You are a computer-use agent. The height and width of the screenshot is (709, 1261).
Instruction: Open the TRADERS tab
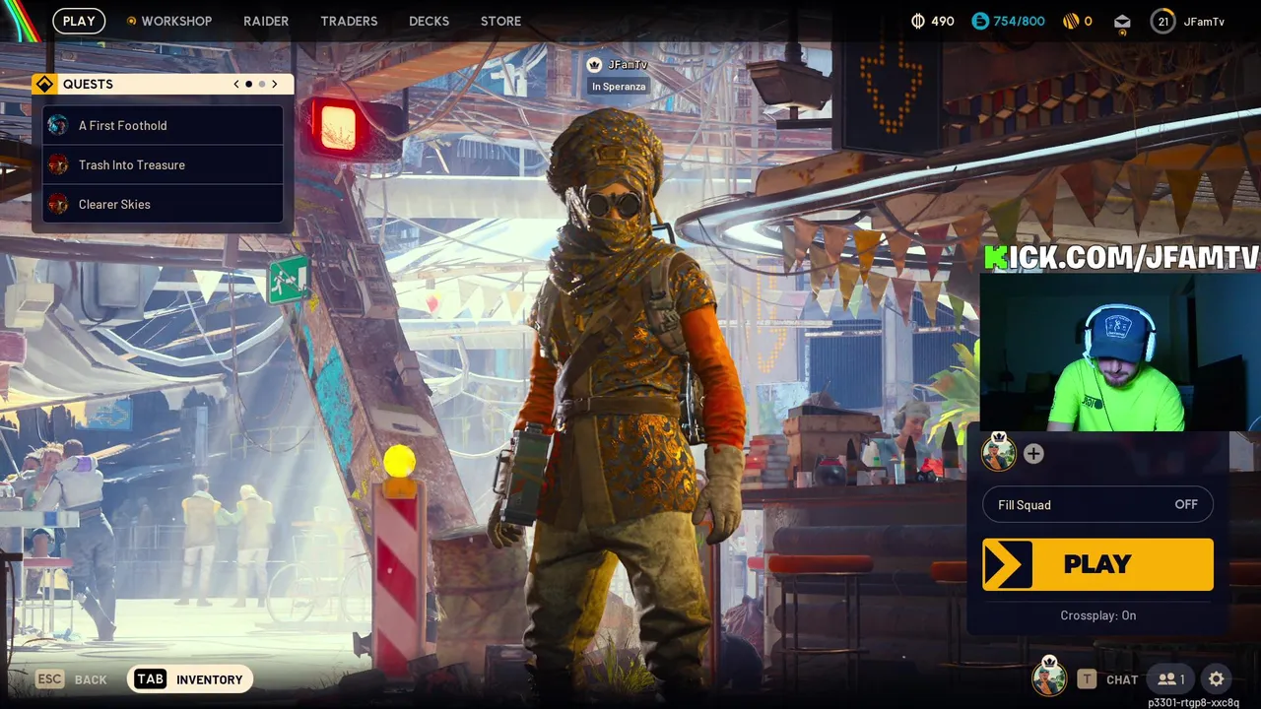click(x=349, y=21)
